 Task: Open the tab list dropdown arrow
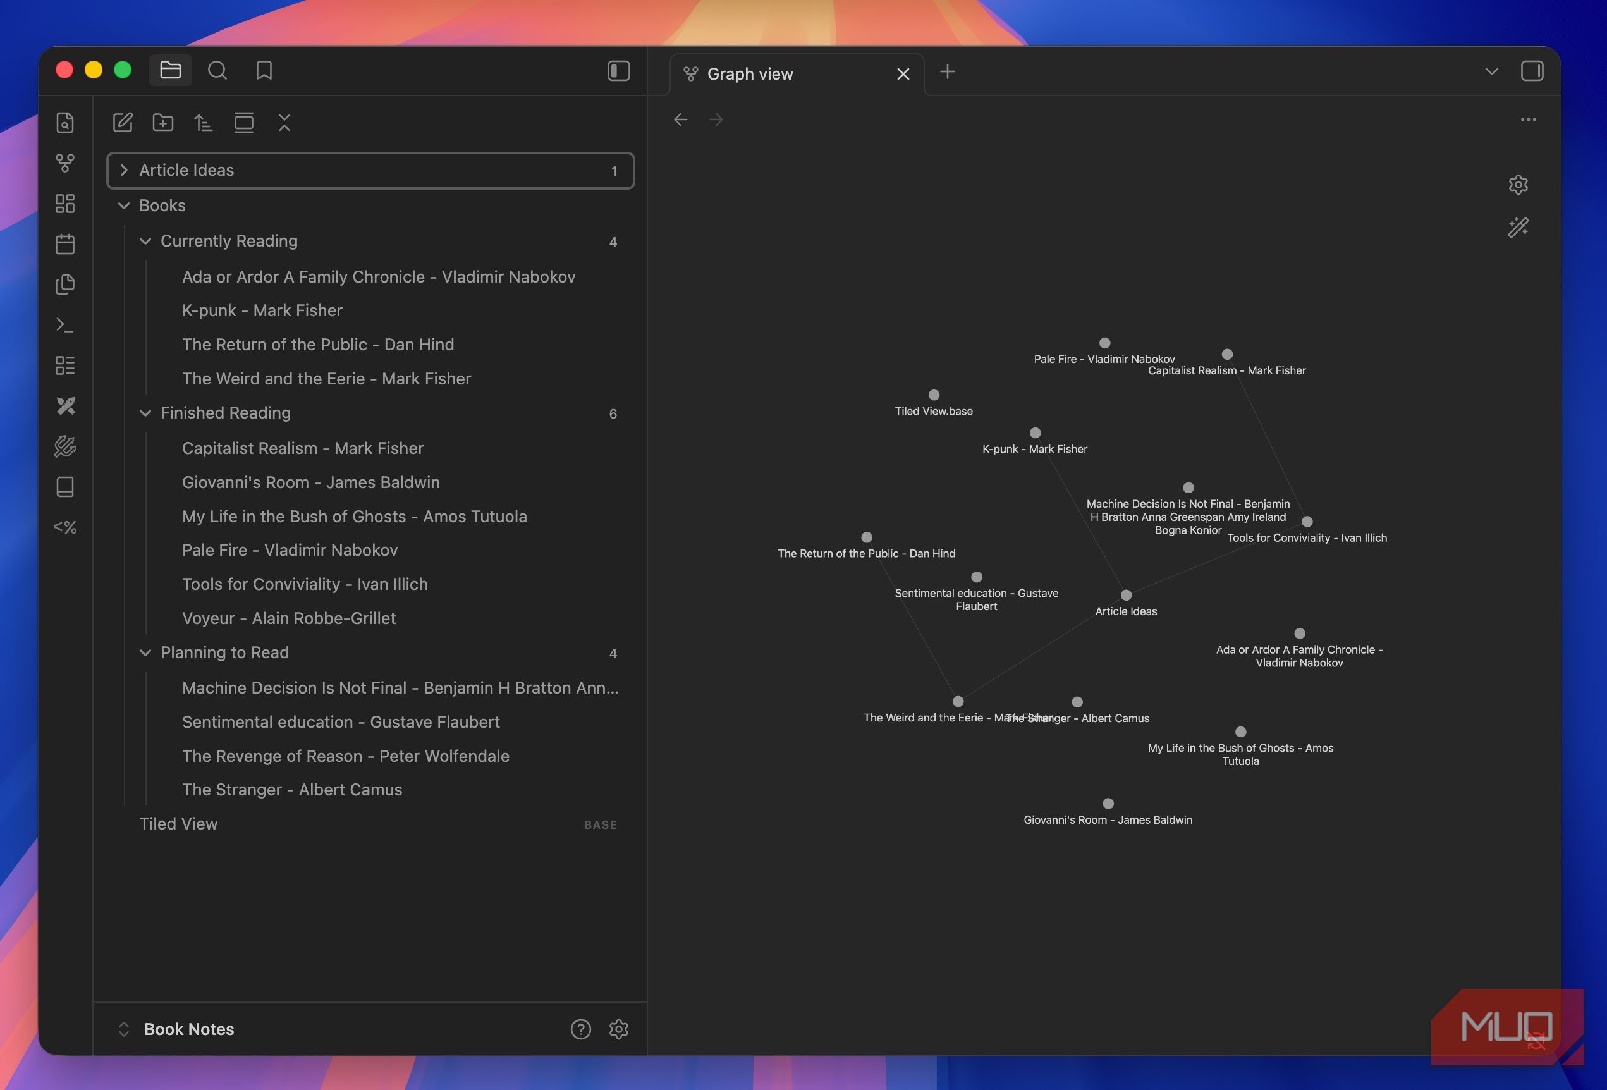pyautogui.click(x=1491, y=71)
